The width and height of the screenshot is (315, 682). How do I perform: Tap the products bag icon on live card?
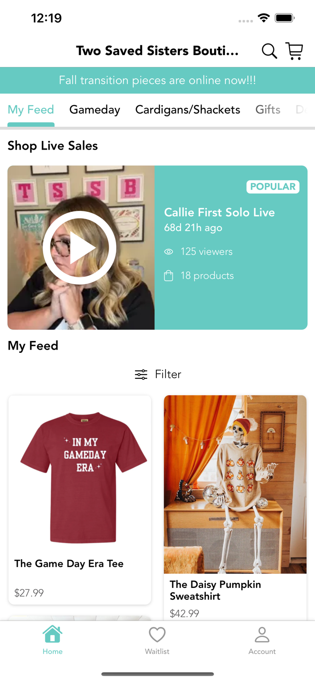(x=169, y=276)
